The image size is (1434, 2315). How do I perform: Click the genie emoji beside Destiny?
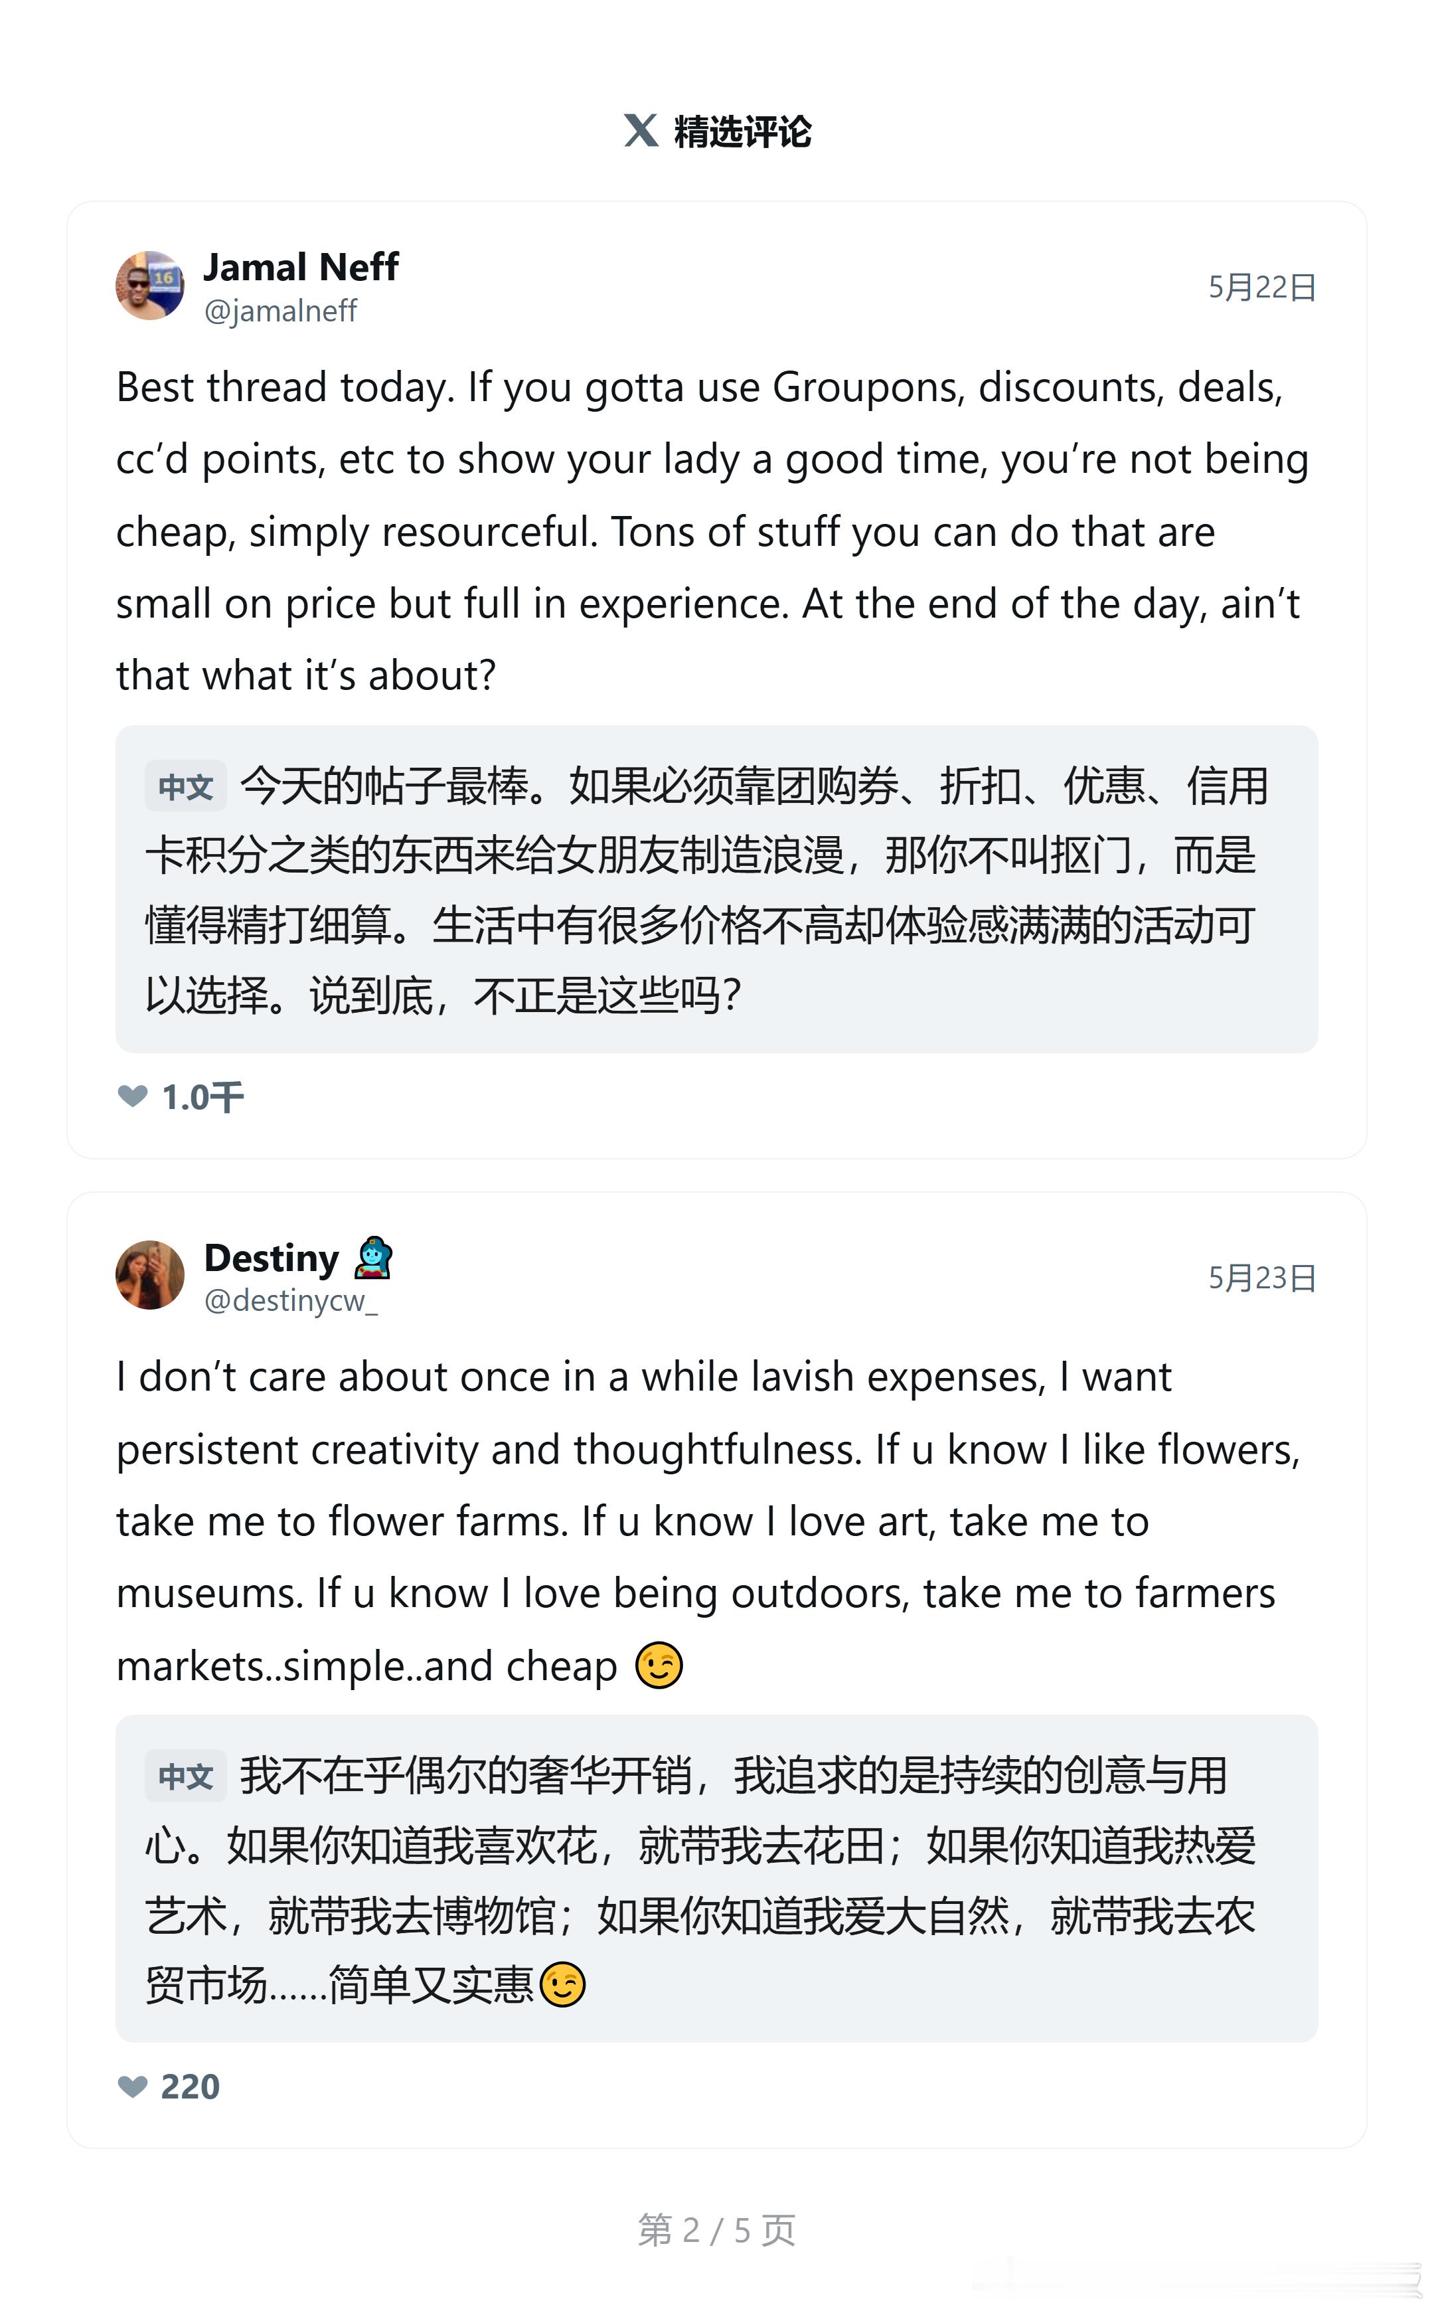point(372,1258)
